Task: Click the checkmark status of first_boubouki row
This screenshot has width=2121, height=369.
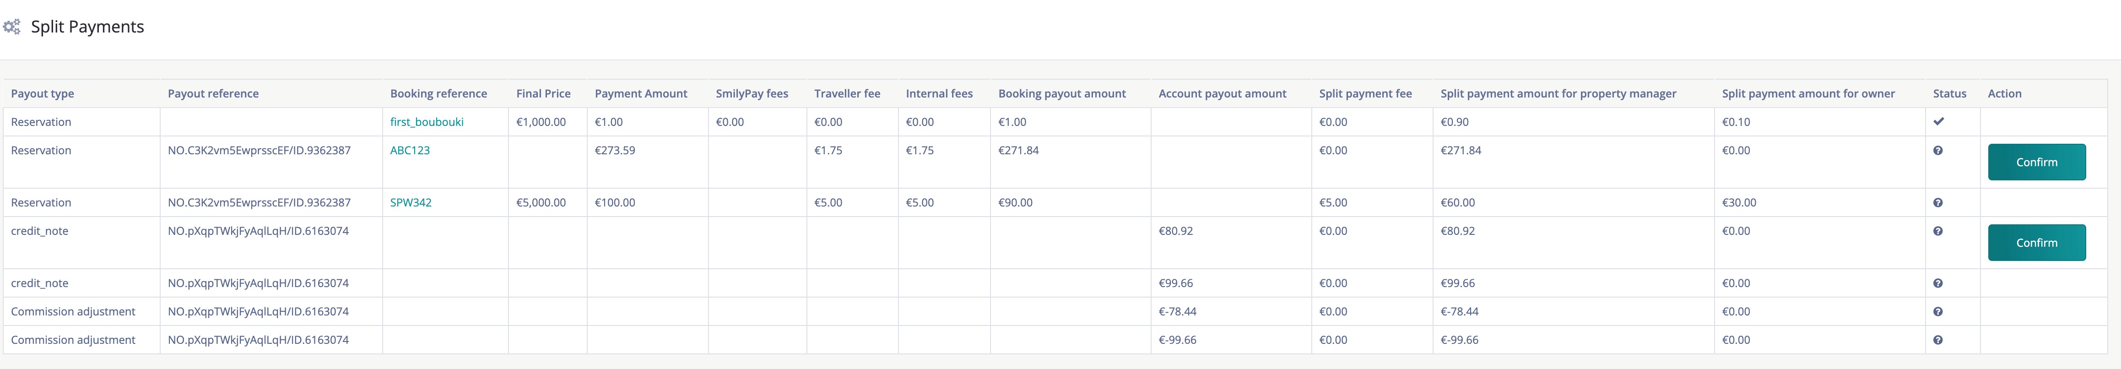Action: [x=1938, y=122]
